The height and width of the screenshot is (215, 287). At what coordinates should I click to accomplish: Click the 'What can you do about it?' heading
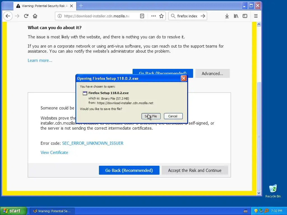point(55,28)
